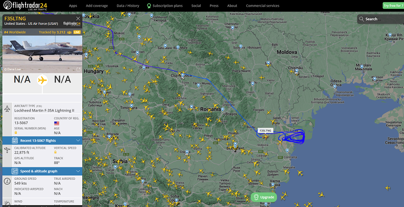Click the airplane icon between N/A airports

tap(42, 80)
